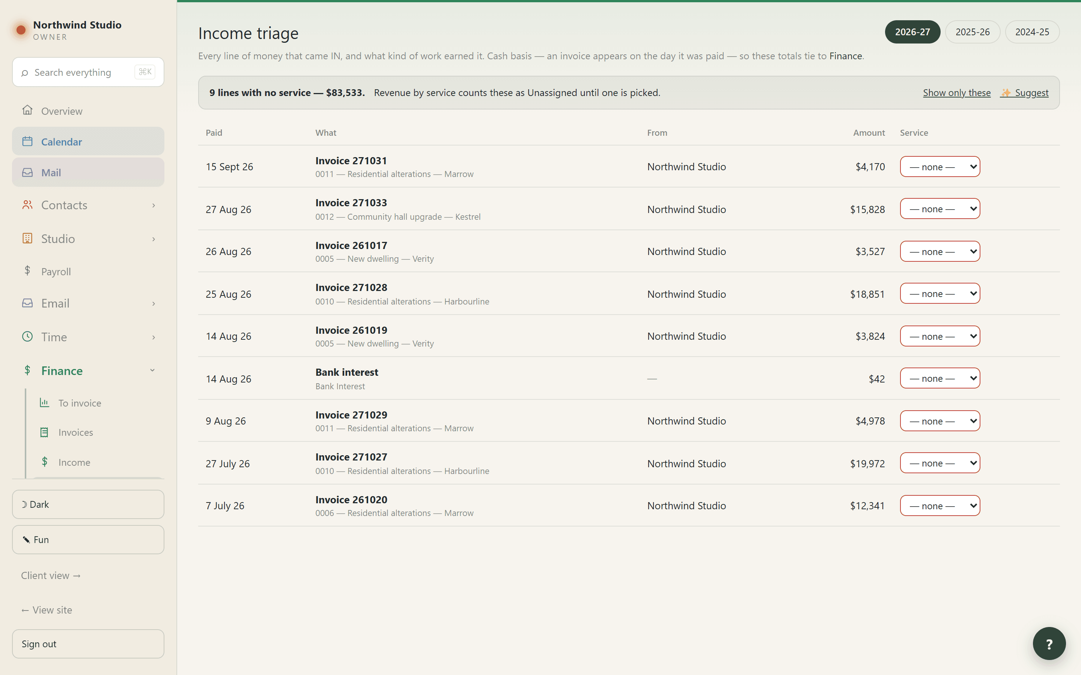Click the Invoices document icon
1081x675 pixels.
(x=44, y=432)
